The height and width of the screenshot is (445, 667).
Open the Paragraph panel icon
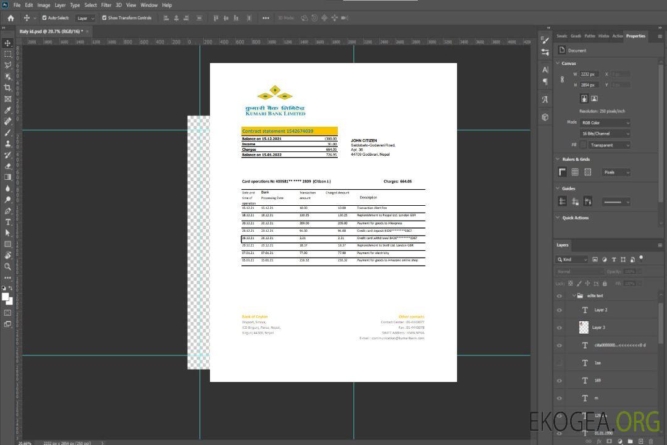[545, 82]
